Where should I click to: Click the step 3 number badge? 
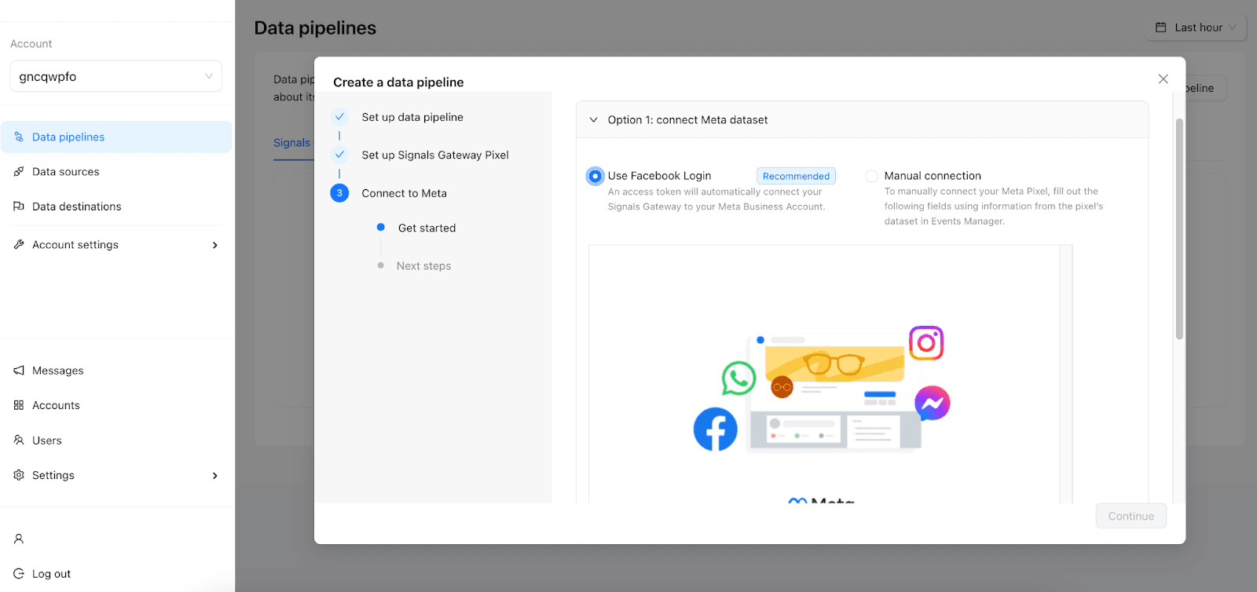tap(339, 193)
